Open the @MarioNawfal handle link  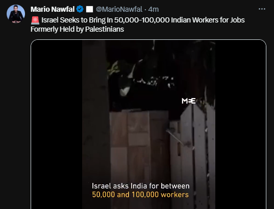pyautogui.click(x=119, y=9)
